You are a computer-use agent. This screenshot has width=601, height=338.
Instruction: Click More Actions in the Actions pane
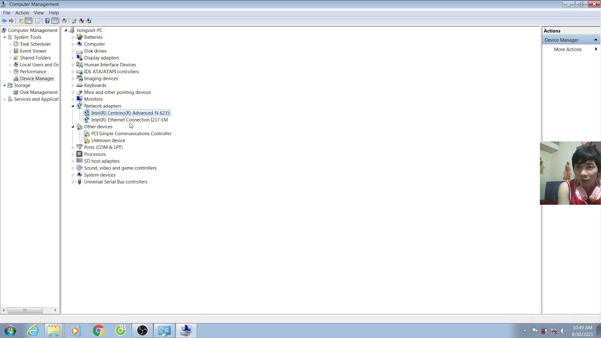click(568, 49)
